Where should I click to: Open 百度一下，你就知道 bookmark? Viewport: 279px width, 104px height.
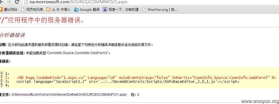click(x=121, y=10)
